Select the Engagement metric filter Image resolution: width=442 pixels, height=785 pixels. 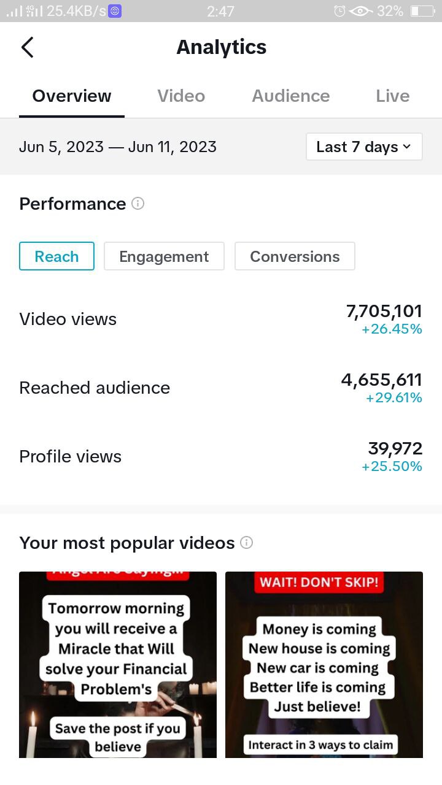164,256
